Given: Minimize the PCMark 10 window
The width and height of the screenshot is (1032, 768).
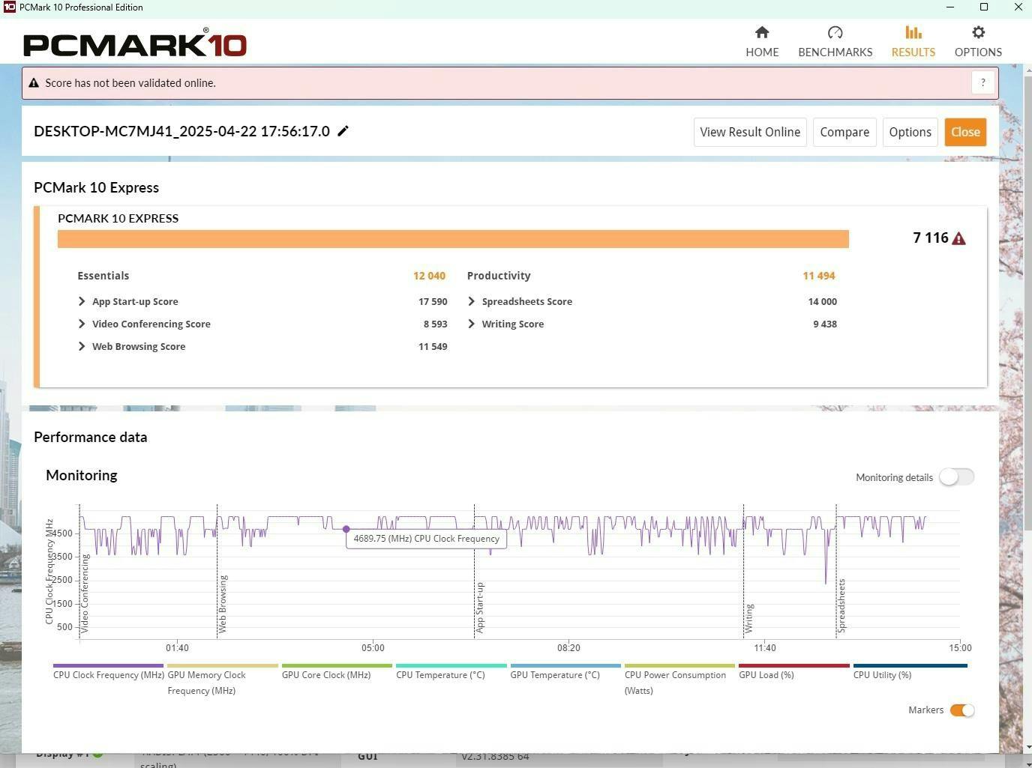Looking at the screenshot, I should tap(950, 7).
